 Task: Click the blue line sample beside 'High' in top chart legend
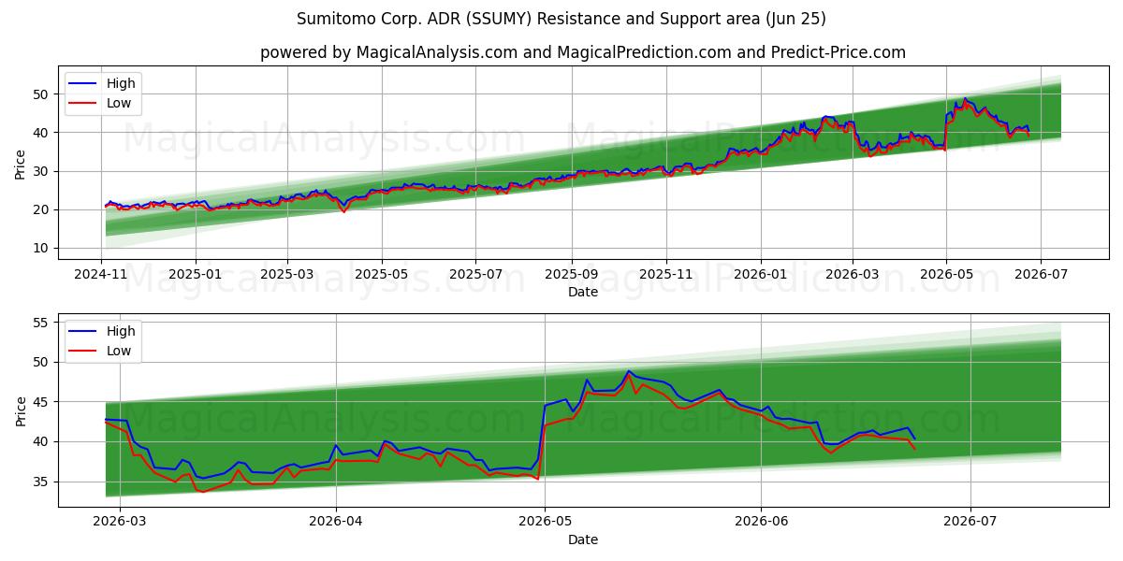(x=84, y=84)
